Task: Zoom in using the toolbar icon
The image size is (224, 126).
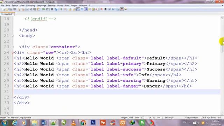Action: pos(61,9)
